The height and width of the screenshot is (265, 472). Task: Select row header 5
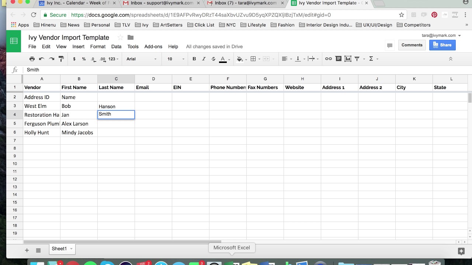coord(15,124)
